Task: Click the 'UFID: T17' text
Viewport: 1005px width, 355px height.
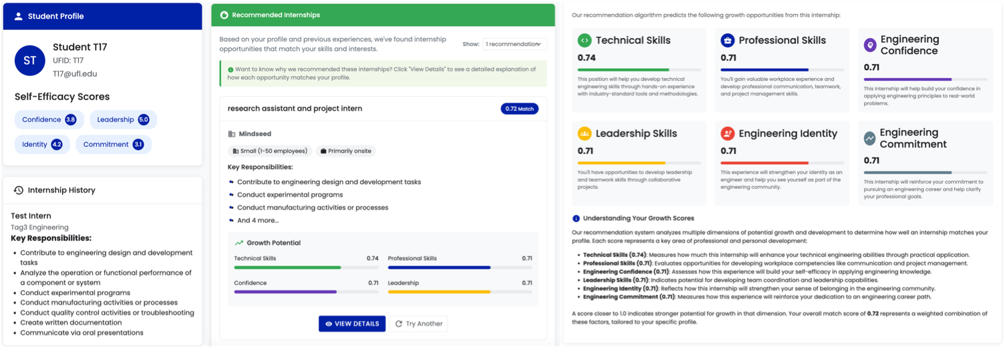Action: coord(68,61)
